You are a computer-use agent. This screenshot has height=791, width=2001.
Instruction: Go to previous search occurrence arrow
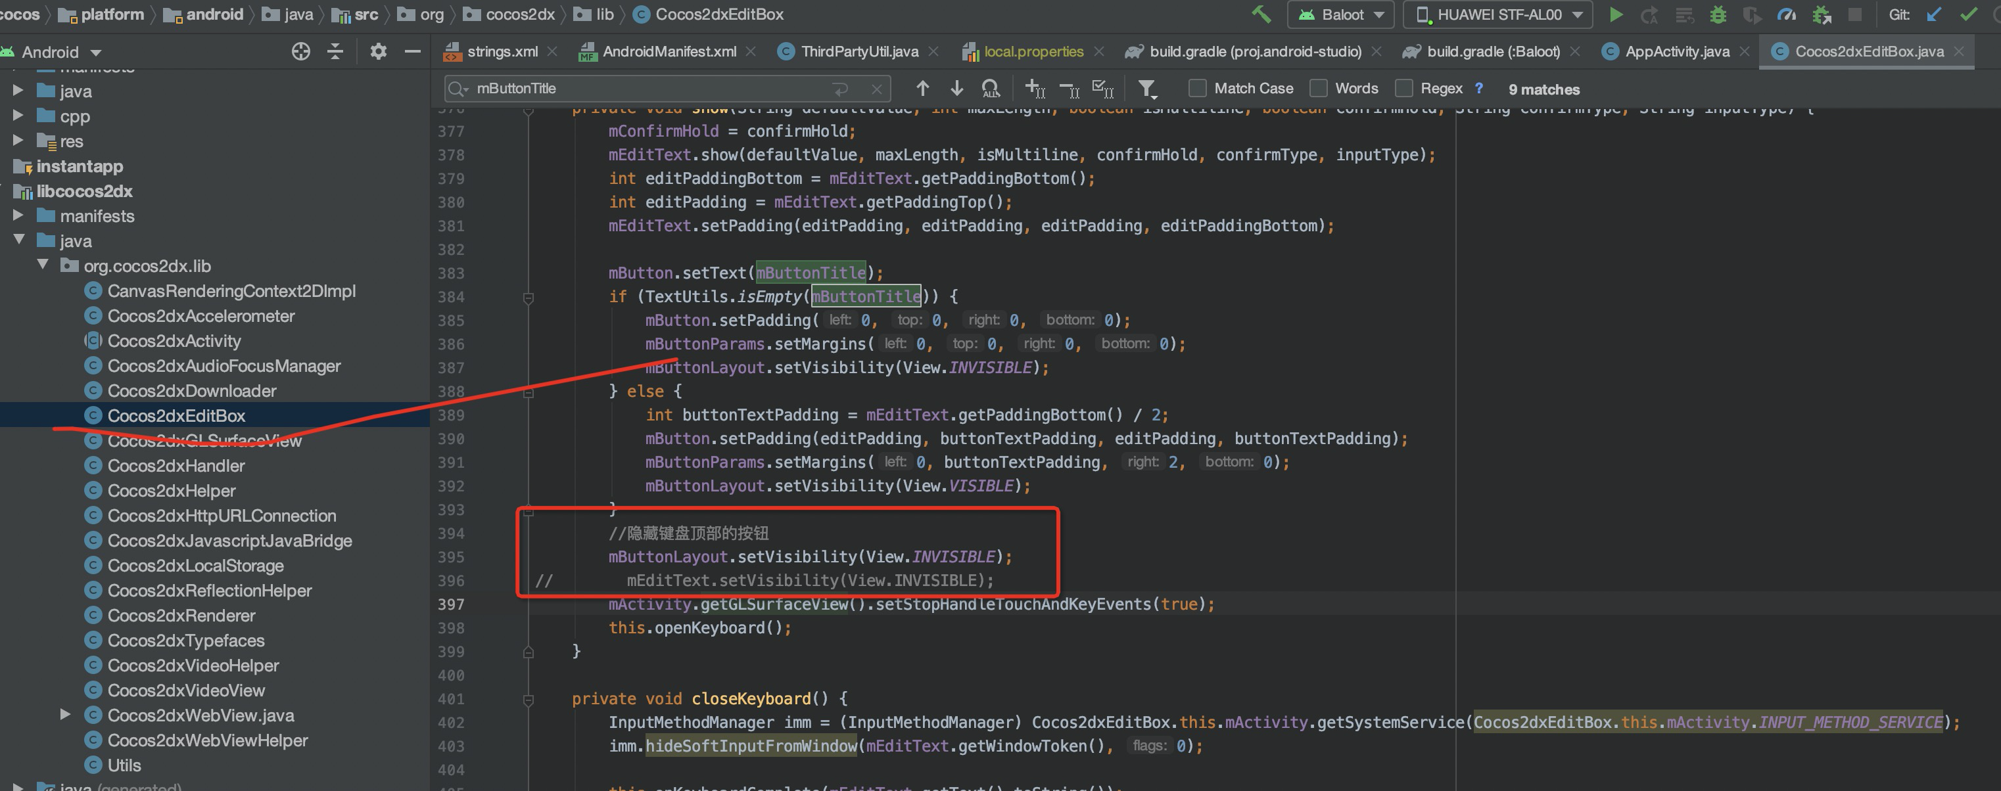pyautogui.click(x=922, y=89)
